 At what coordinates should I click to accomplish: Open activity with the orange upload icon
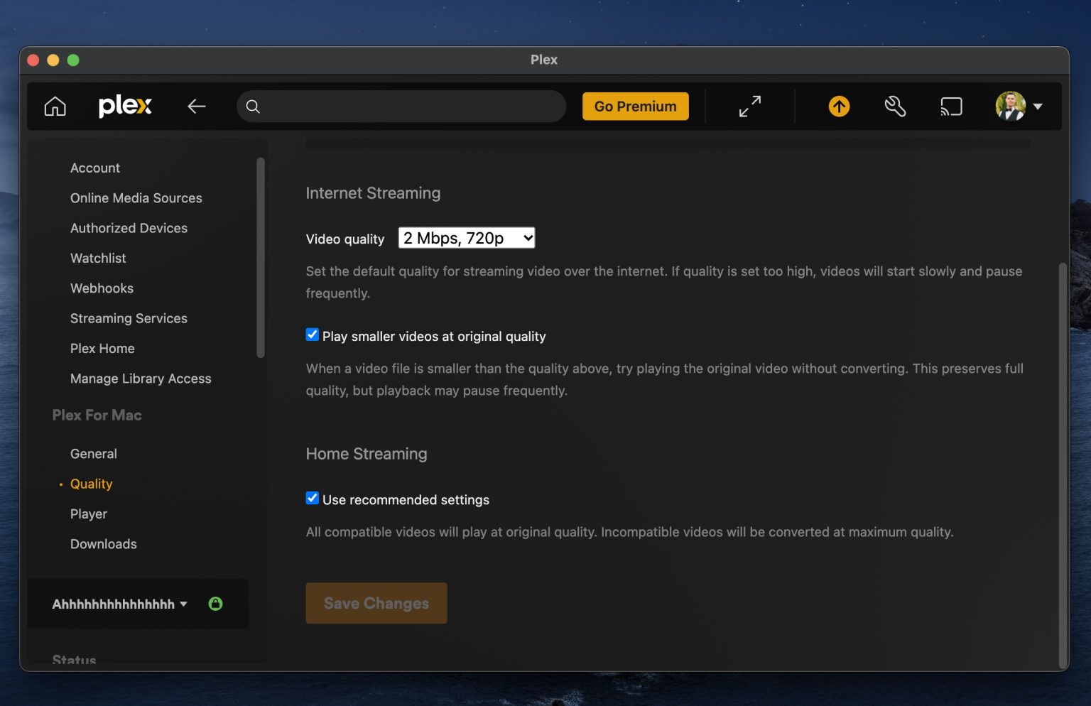coord(839,106)
